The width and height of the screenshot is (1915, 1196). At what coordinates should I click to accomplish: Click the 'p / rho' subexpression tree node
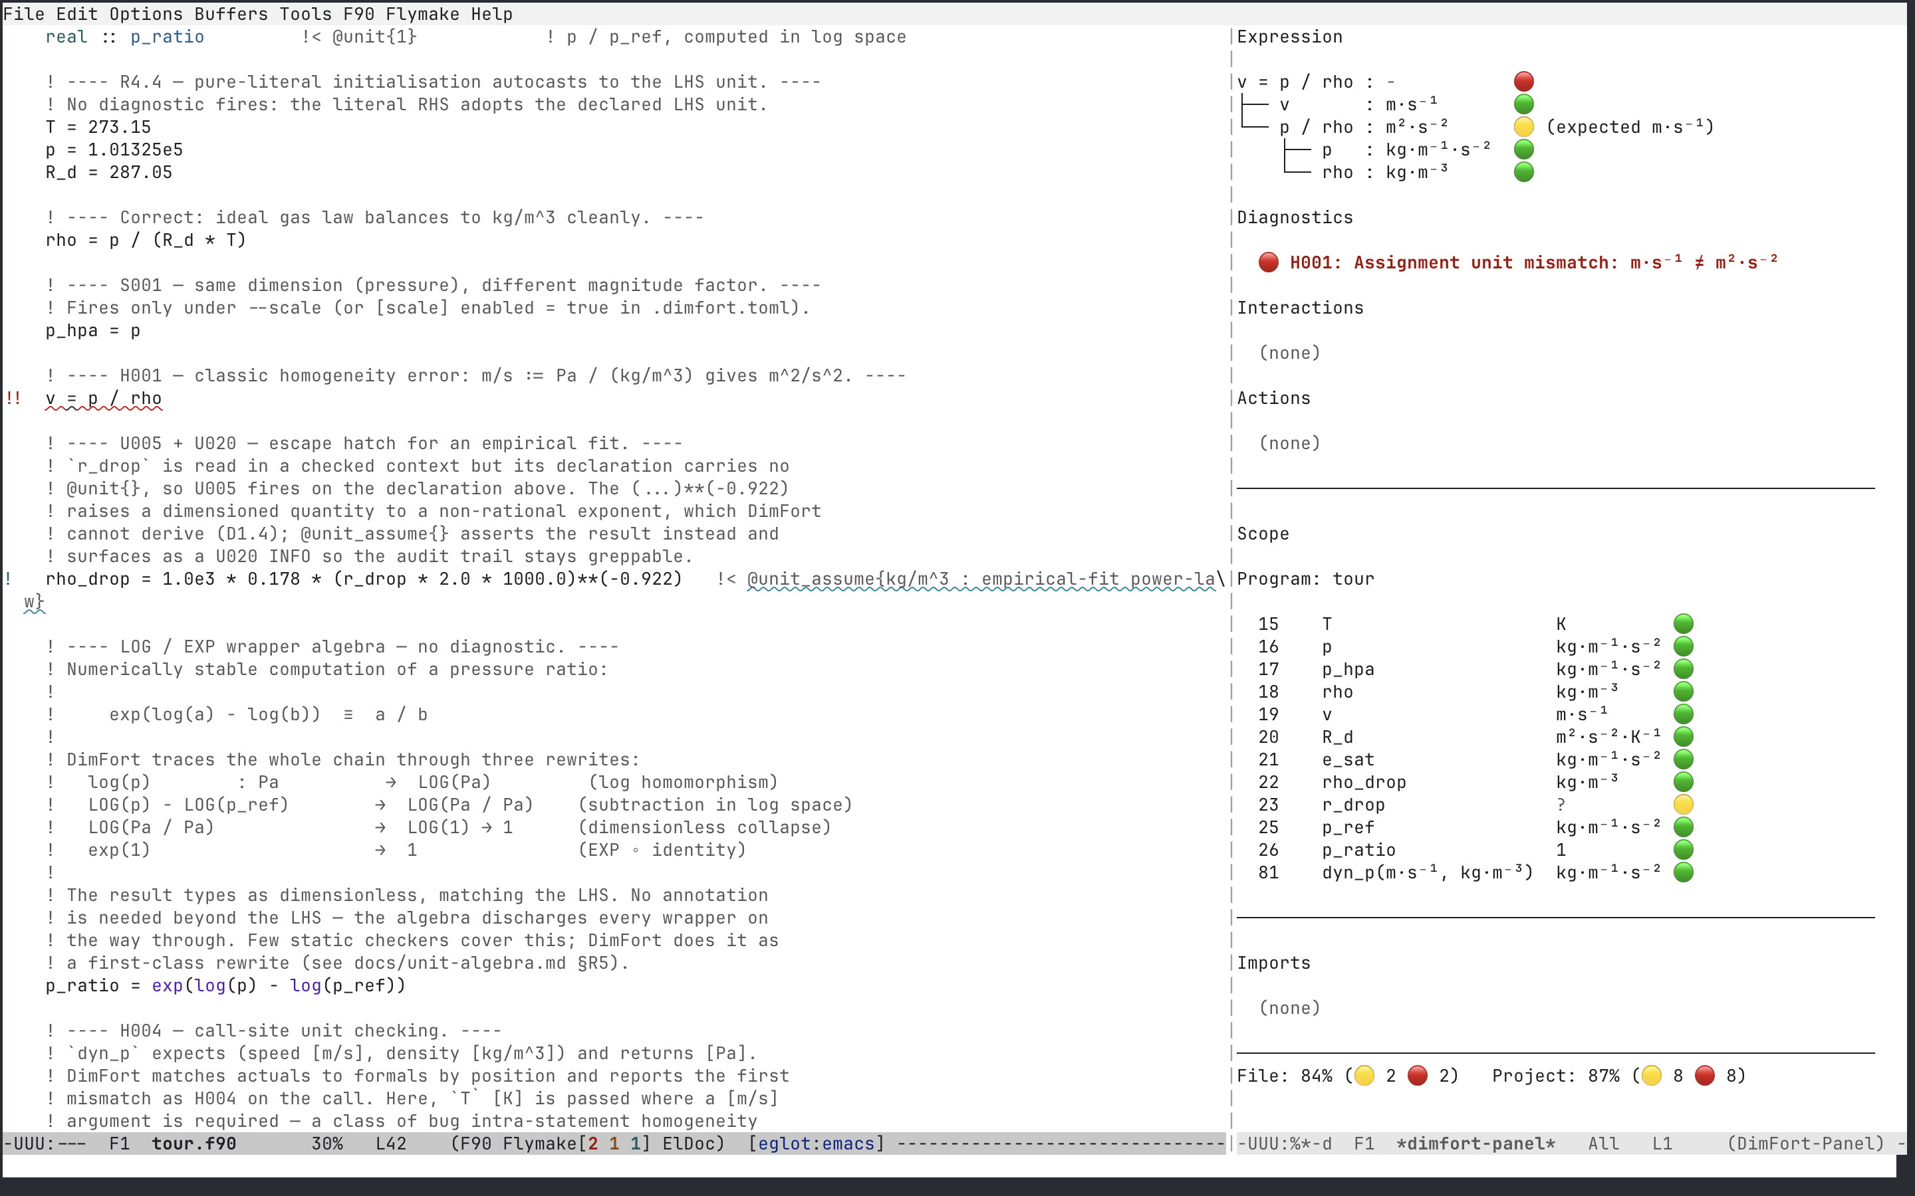tap(1316, 126)
